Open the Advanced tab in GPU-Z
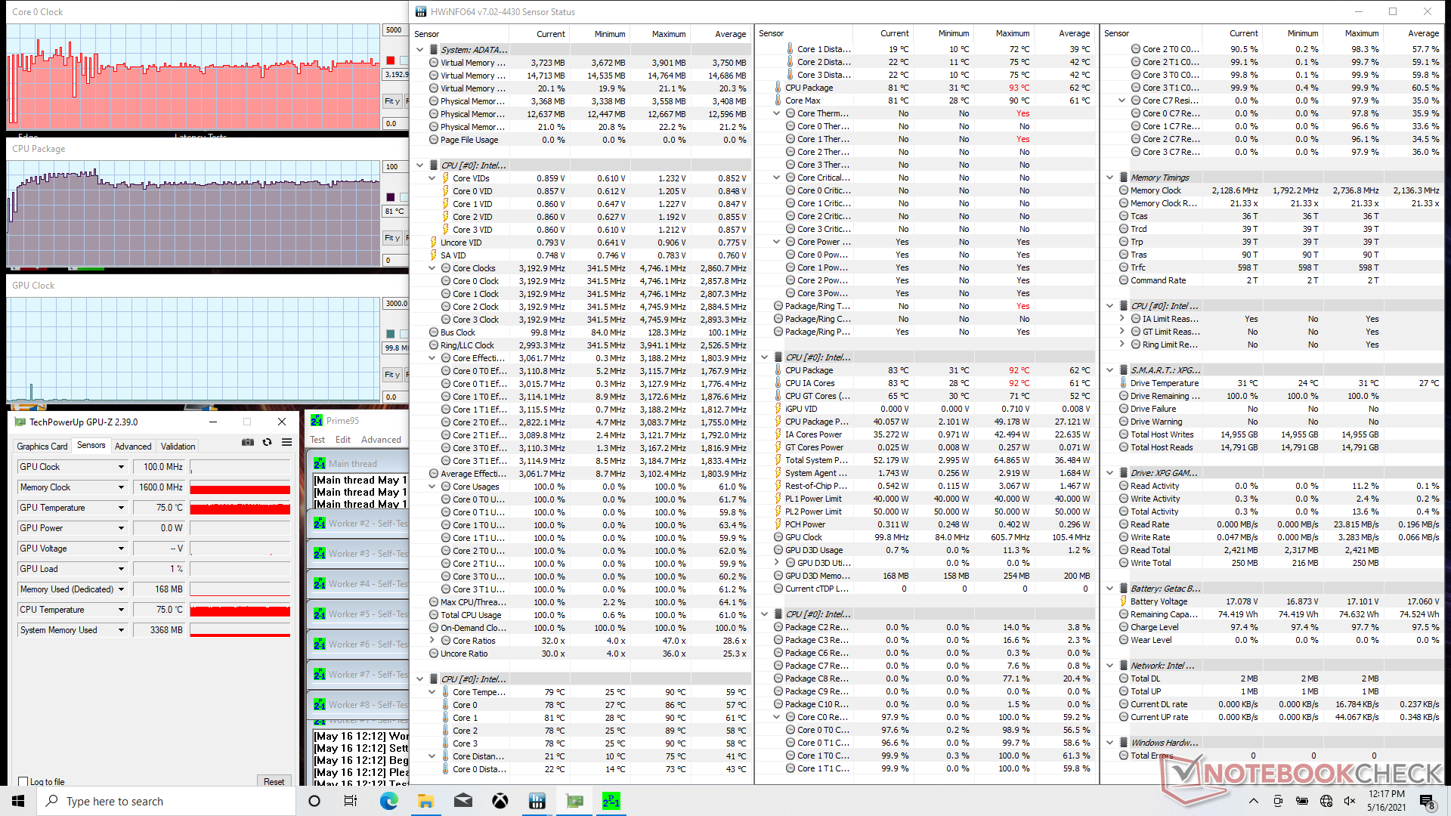The image size is (1451, 816). click(x=133, y=447)
